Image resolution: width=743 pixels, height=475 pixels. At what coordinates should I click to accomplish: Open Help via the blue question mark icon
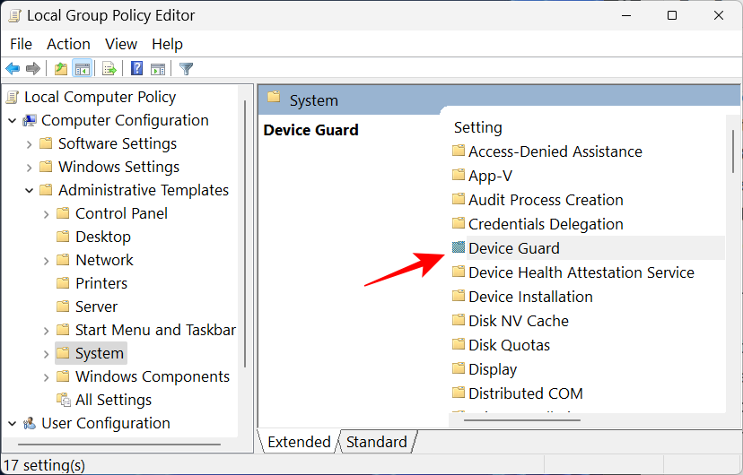(x=136, y=69)
